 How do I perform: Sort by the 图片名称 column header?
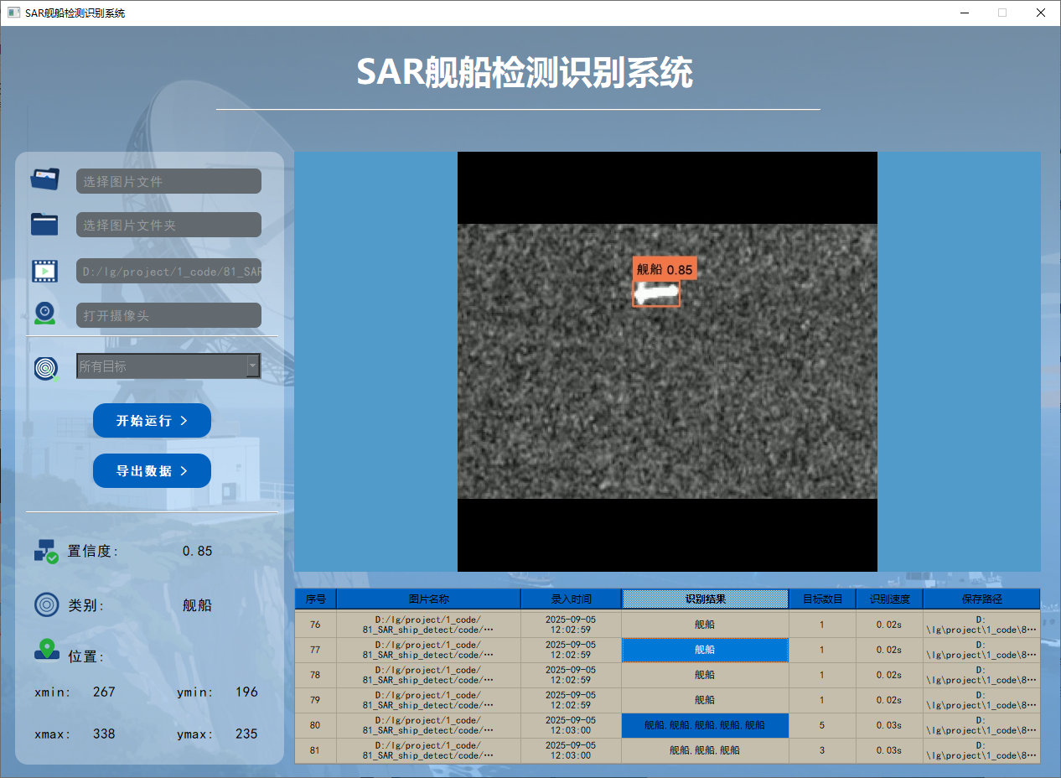pyautogui.click(x=428, y=599)
